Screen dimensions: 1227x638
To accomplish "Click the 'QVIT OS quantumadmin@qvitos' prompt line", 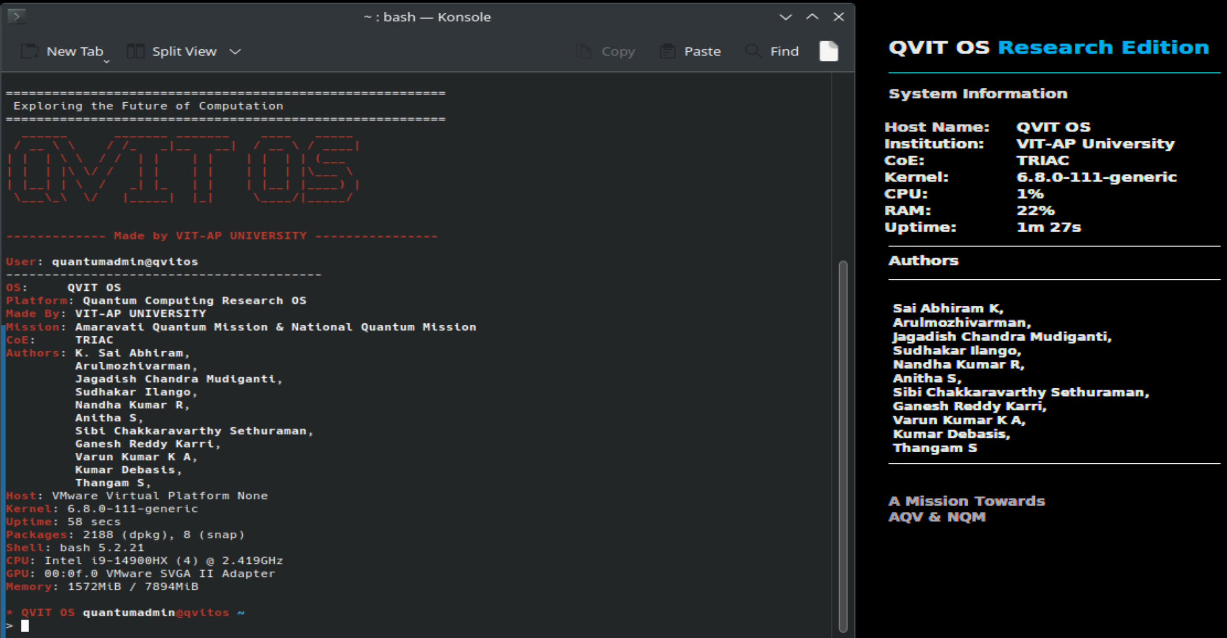I will (125, 613).
